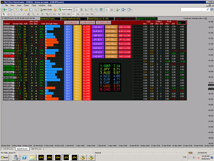Switch chart to Candlesticks mode

[81, 10]
